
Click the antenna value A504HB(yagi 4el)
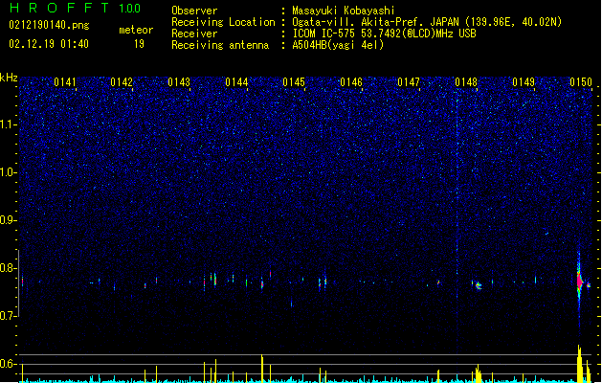click(338, 45)
